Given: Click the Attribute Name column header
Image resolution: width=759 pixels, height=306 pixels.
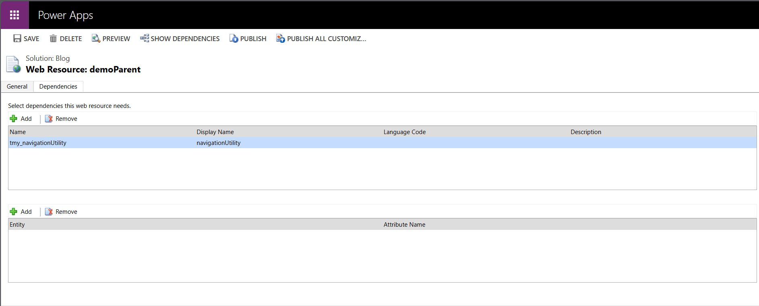Looking at the screenshot, I should point(404,225).
